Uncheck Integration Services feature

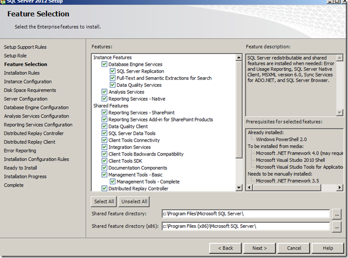(x=104, y=147)
